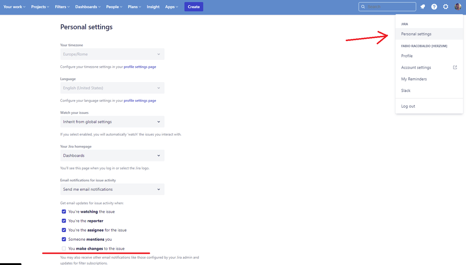Image resolution: width=466 pixels, height=265 pixels.
Task: Open the People menu
Action: tap(114, 7)
